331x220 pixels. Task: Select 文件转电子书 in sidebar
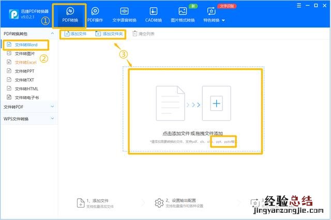(26, 97)
